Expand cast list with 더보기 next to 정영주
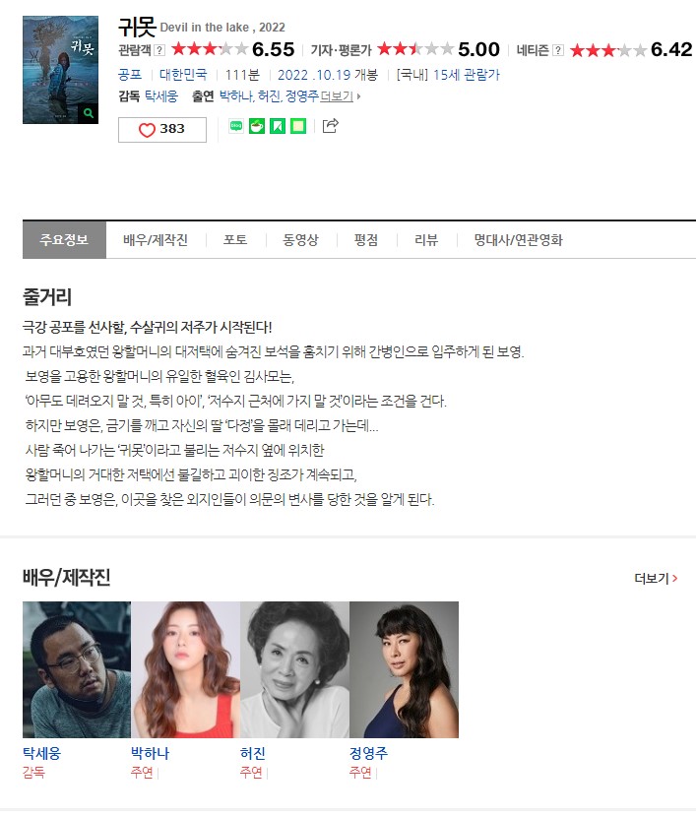The width and height of the screenshot is (696, 816). pos(340,96)
